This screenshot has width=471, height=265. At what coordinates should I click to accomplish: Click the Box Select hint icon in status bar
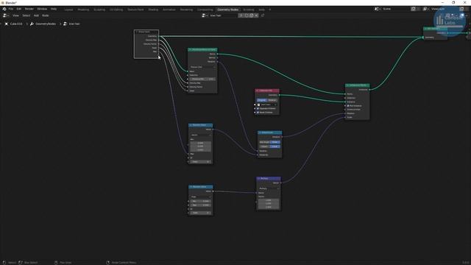21,263
